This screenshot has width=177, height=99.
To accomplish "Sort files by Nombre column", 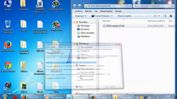I will click(x=106, y=21).
